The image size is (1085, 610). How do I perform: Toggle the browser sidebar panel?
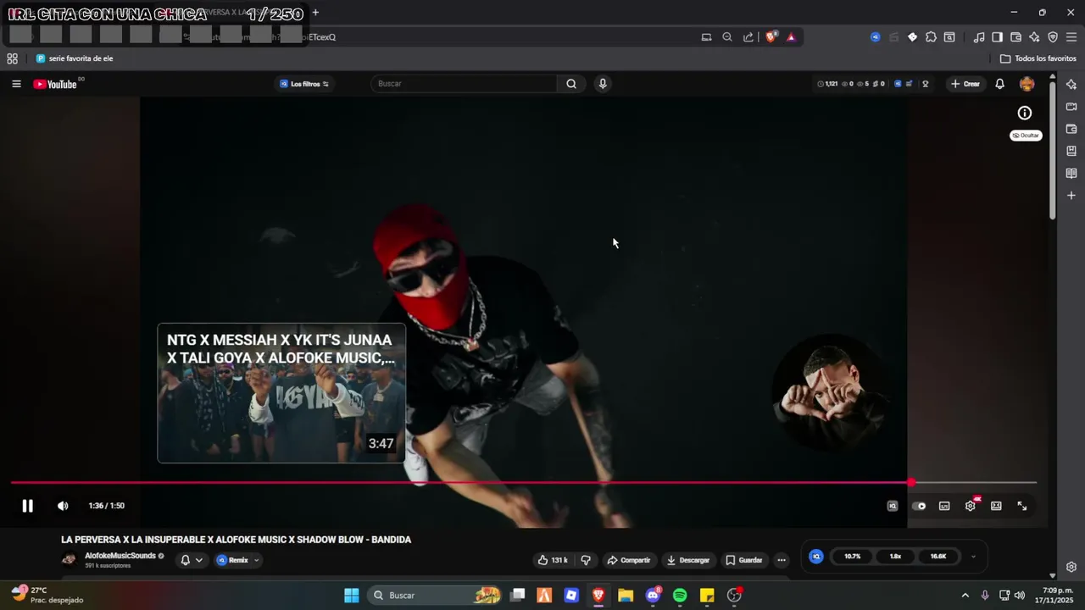(998, 36)
